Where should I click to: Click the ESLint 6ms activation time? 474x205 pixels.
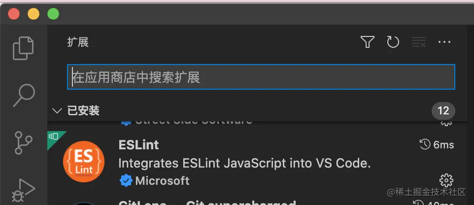(437, 144)
